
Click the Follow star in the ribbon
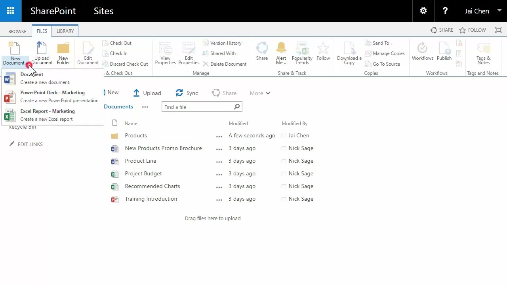tap(323, 48)
